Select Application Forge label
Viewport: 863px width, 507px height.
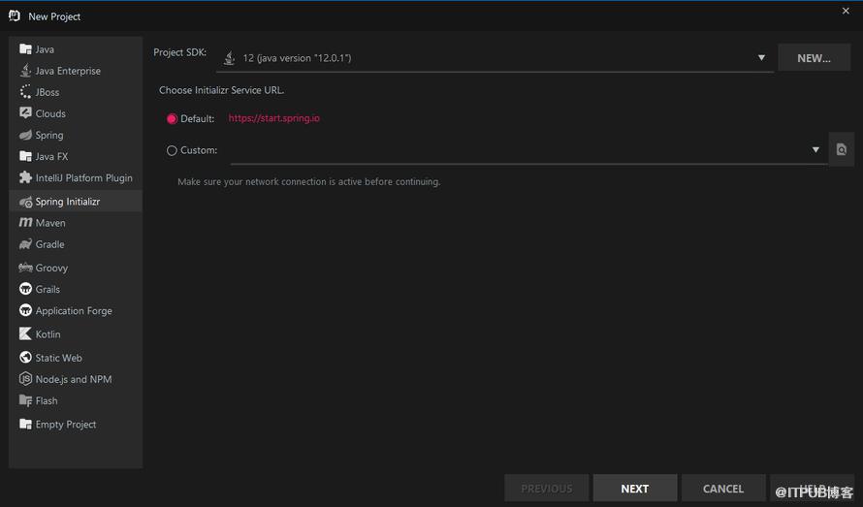pos(74,311)
